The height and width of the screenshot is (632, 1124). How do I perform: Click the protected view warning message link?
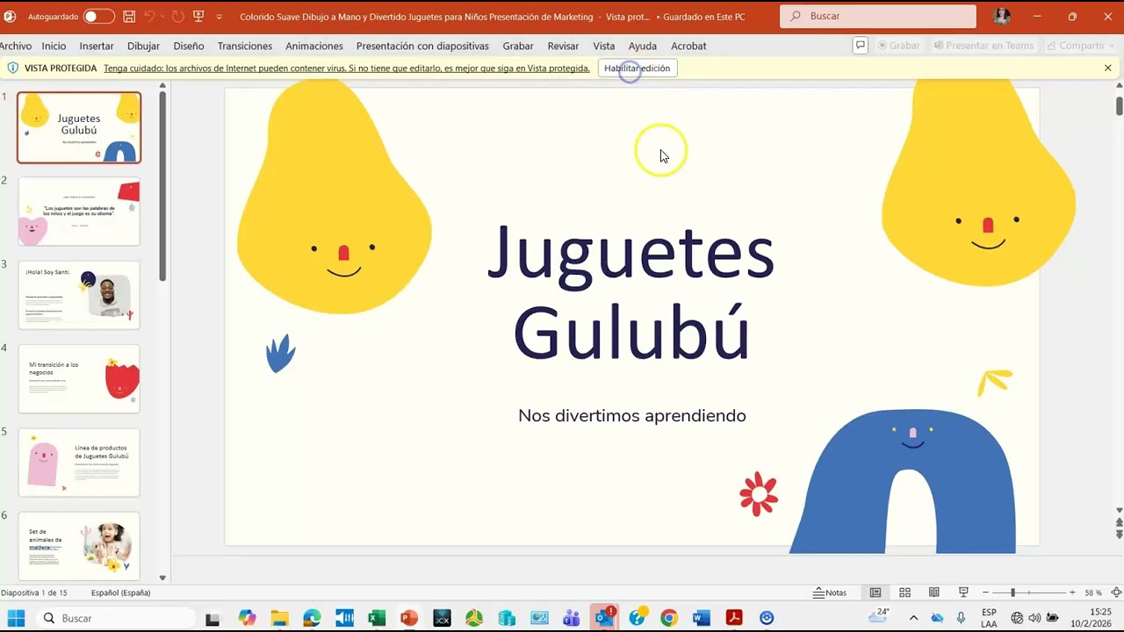click(x=347, y=68)
